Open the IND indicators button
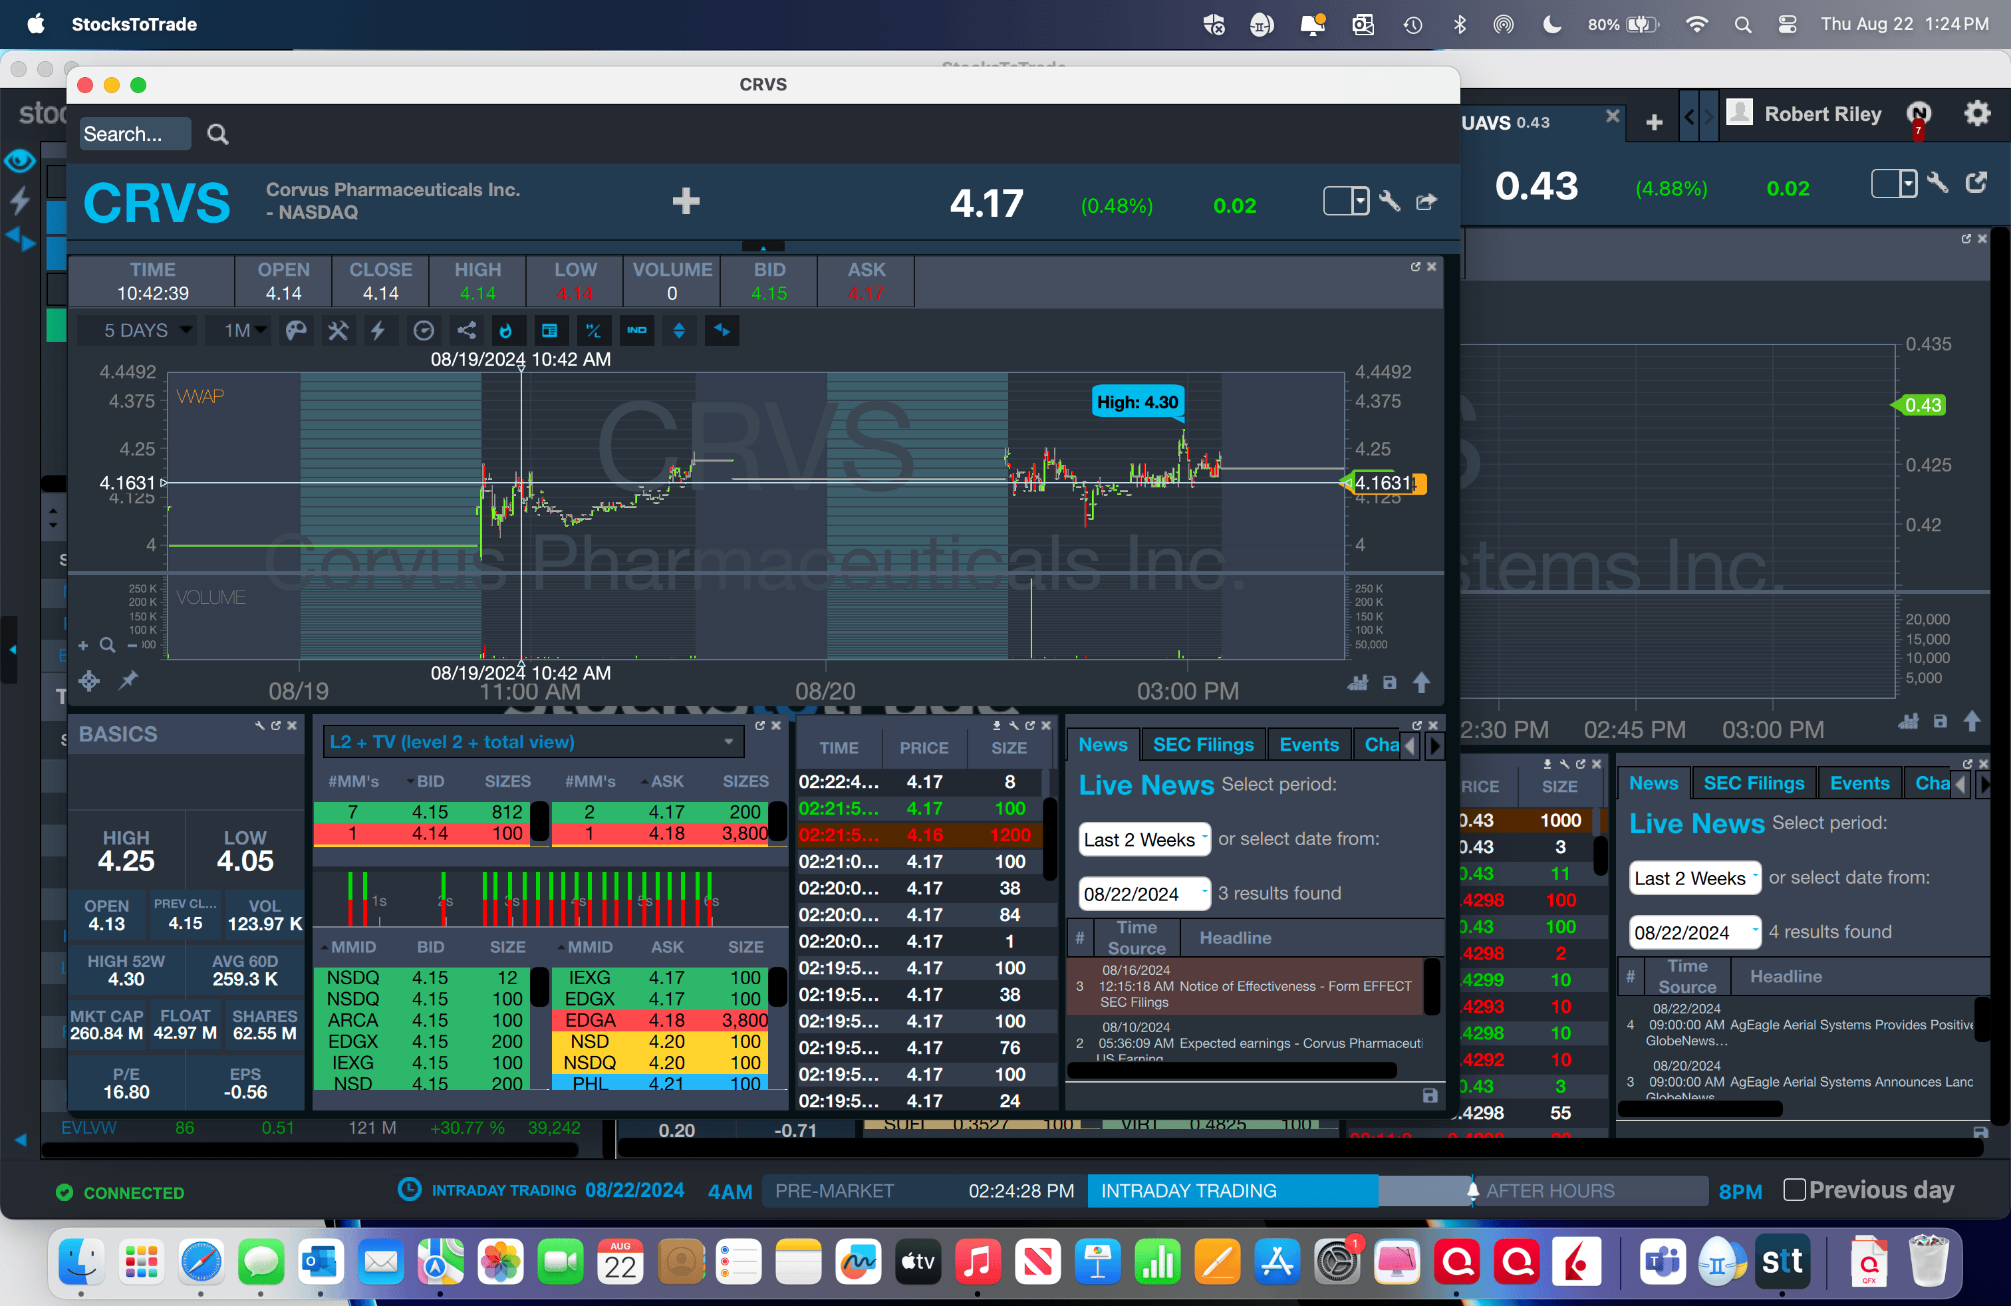The height and width of the screenshot is (1306, 2011). [x=636, y=330]
